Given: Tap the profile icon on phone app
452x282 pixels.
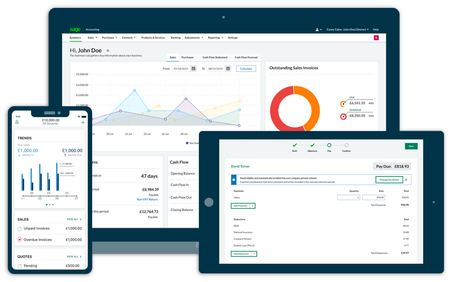Looking at the screenshot, I should click(x=17, y=122).
